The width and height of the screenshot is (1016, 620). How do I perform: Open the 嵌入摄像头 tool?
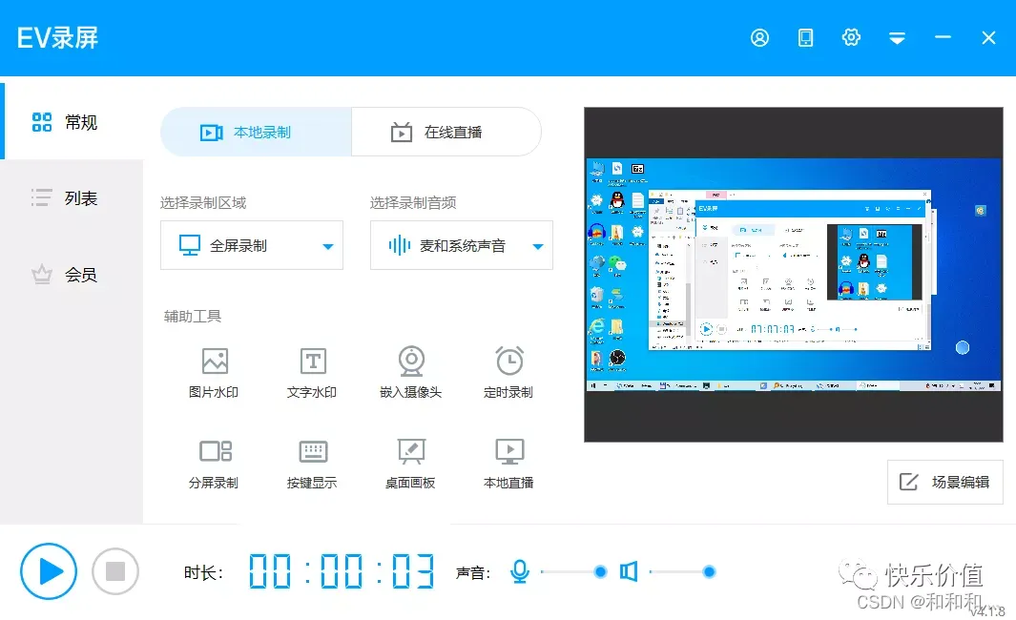tap(411, 373)
